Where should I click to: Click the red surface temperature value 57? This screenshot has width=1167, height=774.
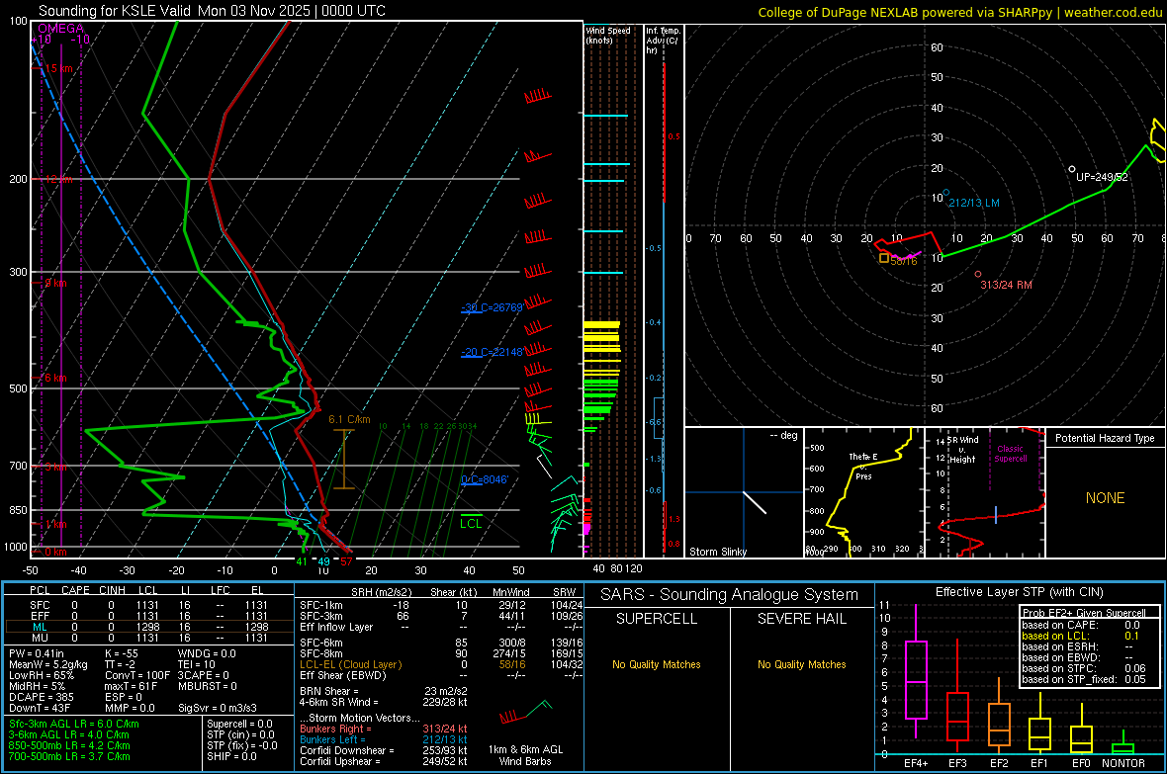pyautogui.click(x=346, y=561)
